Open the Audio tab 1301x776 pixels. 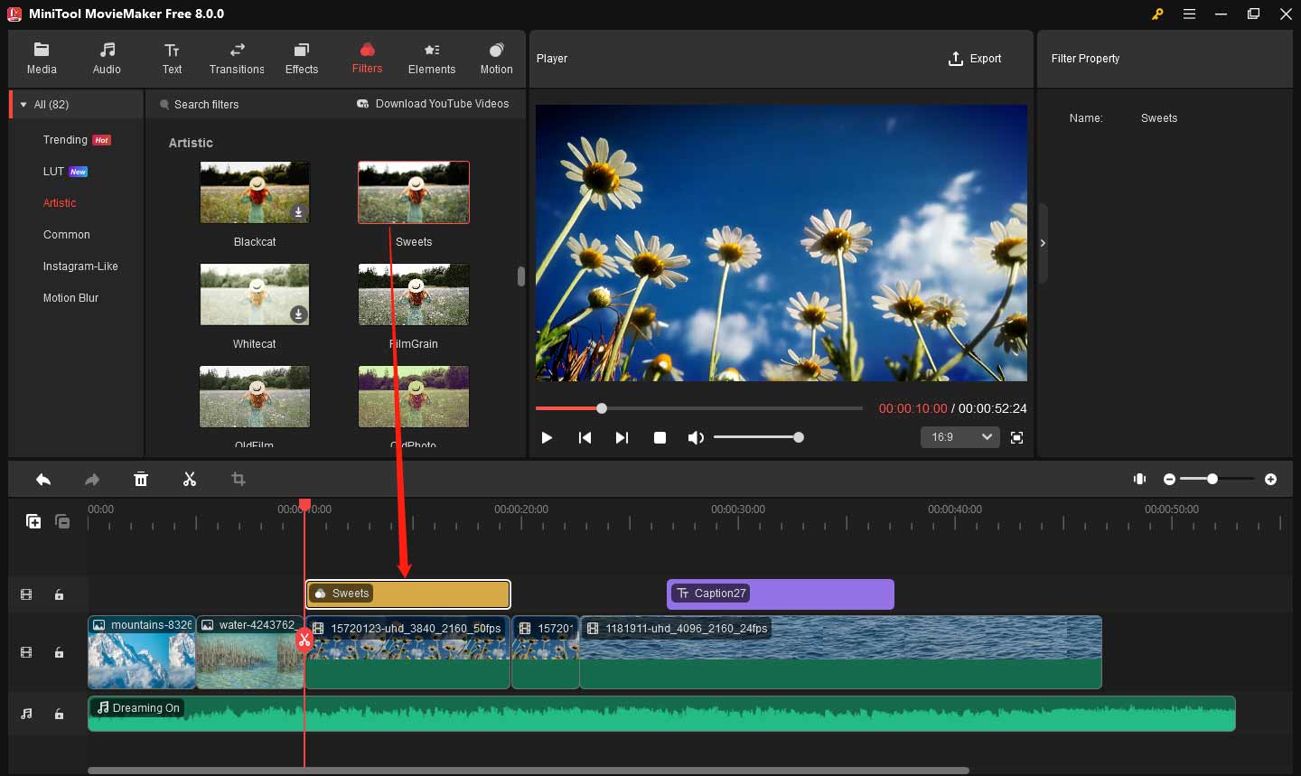107,59
